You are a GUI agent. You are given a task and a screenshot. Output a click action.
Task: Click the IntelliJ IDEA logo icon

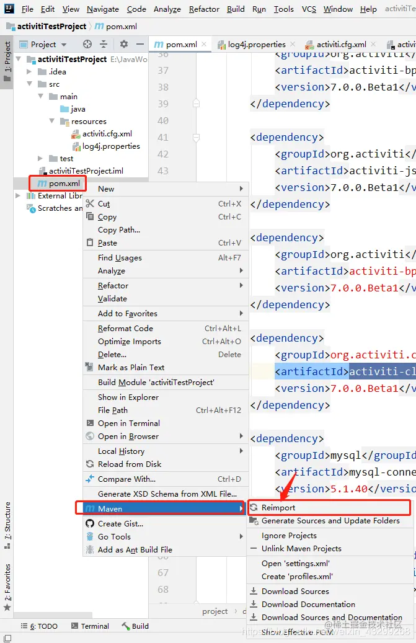pos(9,8)
